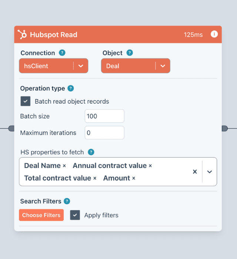
Task: Click the Deal Name tag text
Action: tap(42, 166)
